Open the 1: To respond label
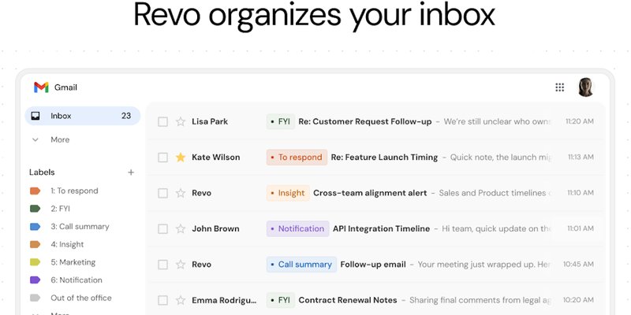Viewport: 631px width, 315px height. tap(74, 191)
